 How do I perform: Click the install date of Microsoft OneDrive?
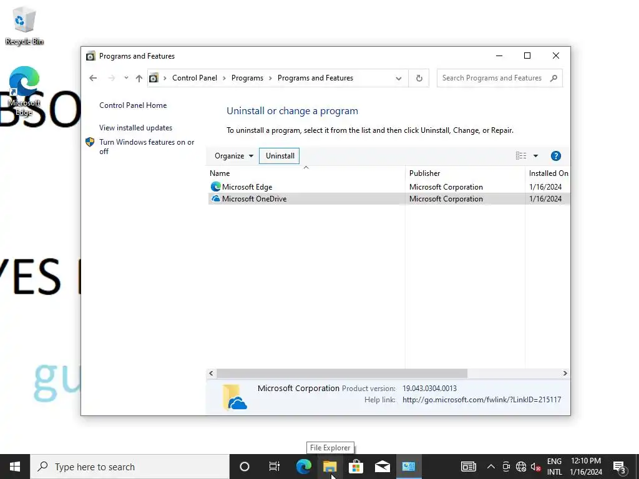[x=545, y=199]
